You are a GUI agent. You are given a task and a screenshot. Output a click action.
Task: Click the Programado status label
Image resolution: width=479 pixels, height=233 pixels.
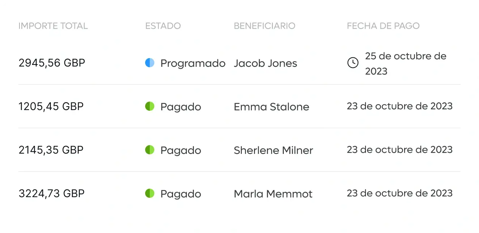(193, 63)
